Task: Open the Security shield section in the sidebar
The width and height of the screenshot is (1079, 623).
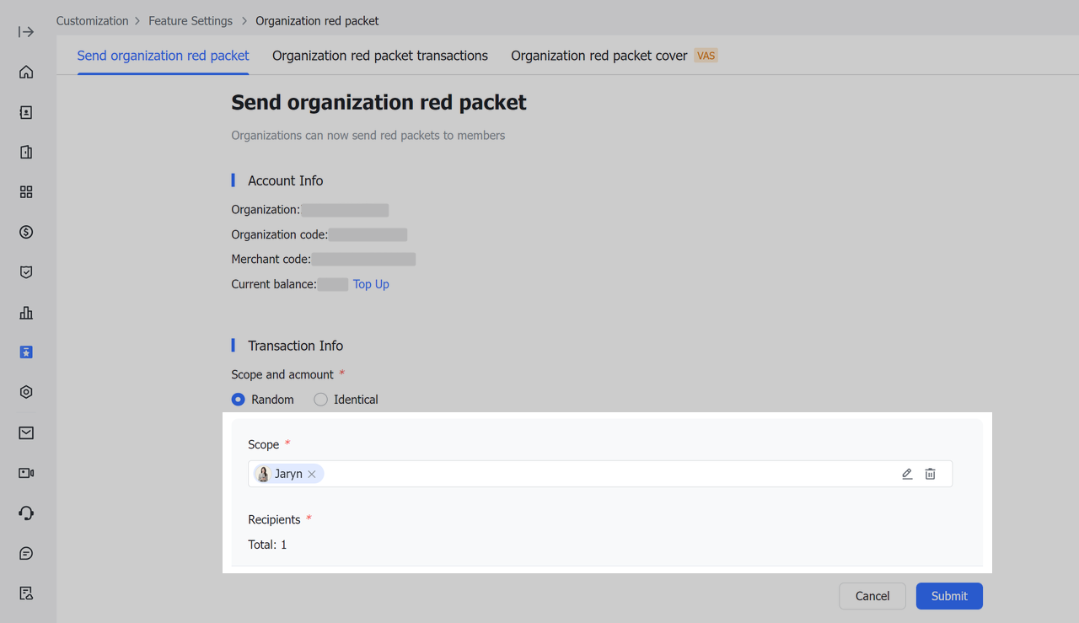Action: coord(25,271)
